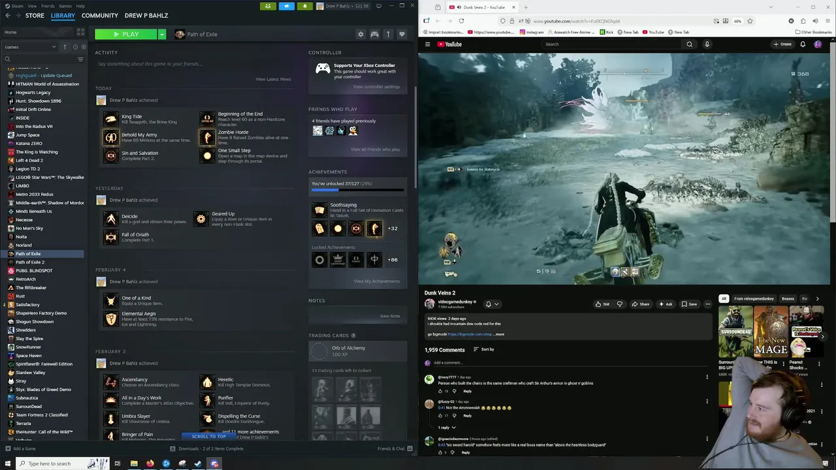Viewport: 836px width, 470px height.
Task: Open Firefox from the taskbar
Action: pos(150,463)
